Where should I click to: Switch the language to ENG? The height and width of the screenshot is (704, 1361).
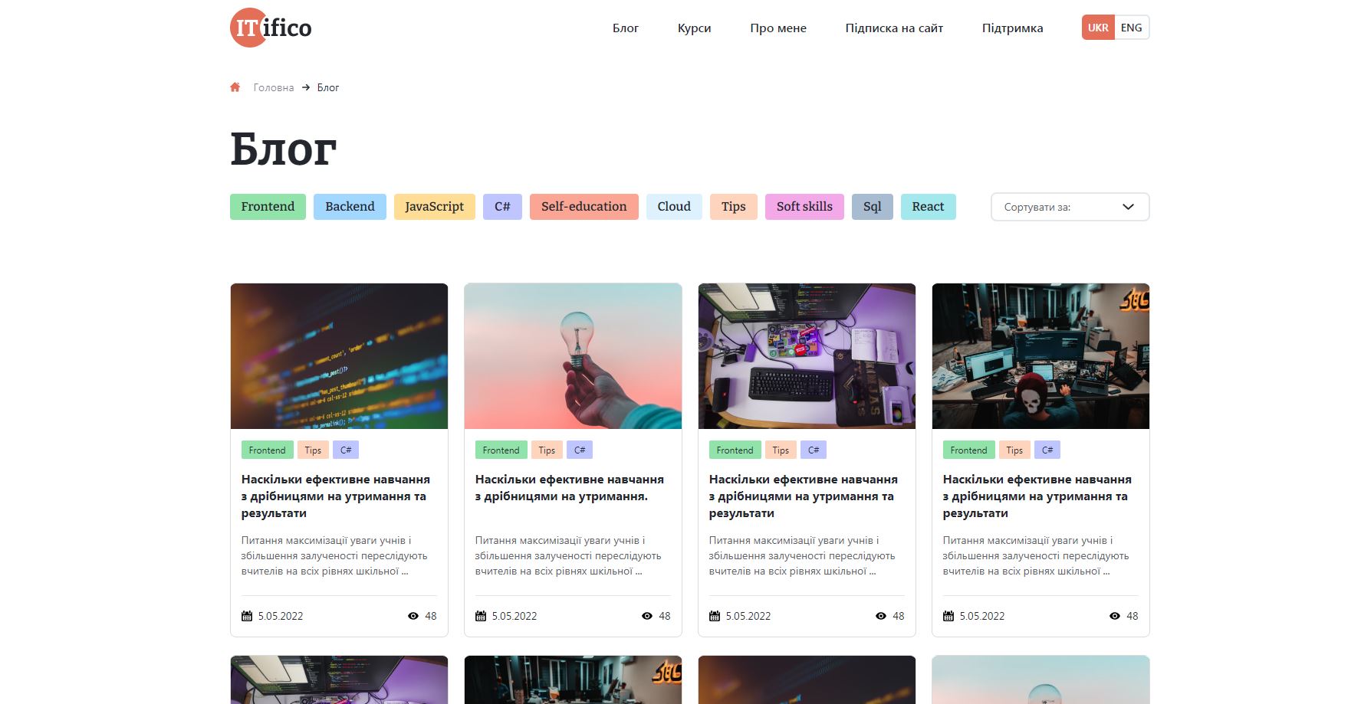point(1132,28)
